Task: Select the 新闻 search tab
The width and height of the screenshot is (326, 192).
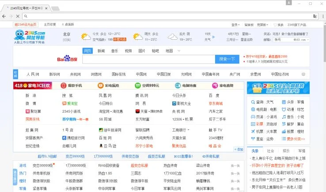Action: click(101, 51)
